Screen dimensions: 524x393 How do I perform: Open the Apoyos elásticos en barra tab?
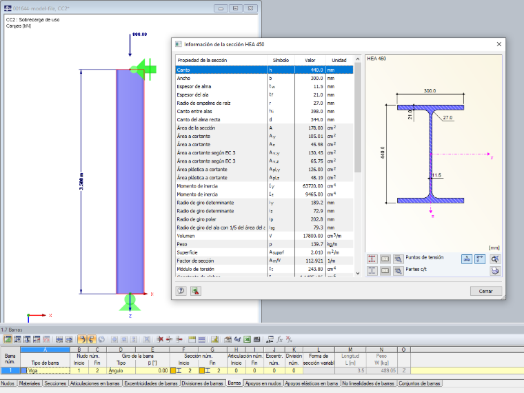(x=312, y=383)
